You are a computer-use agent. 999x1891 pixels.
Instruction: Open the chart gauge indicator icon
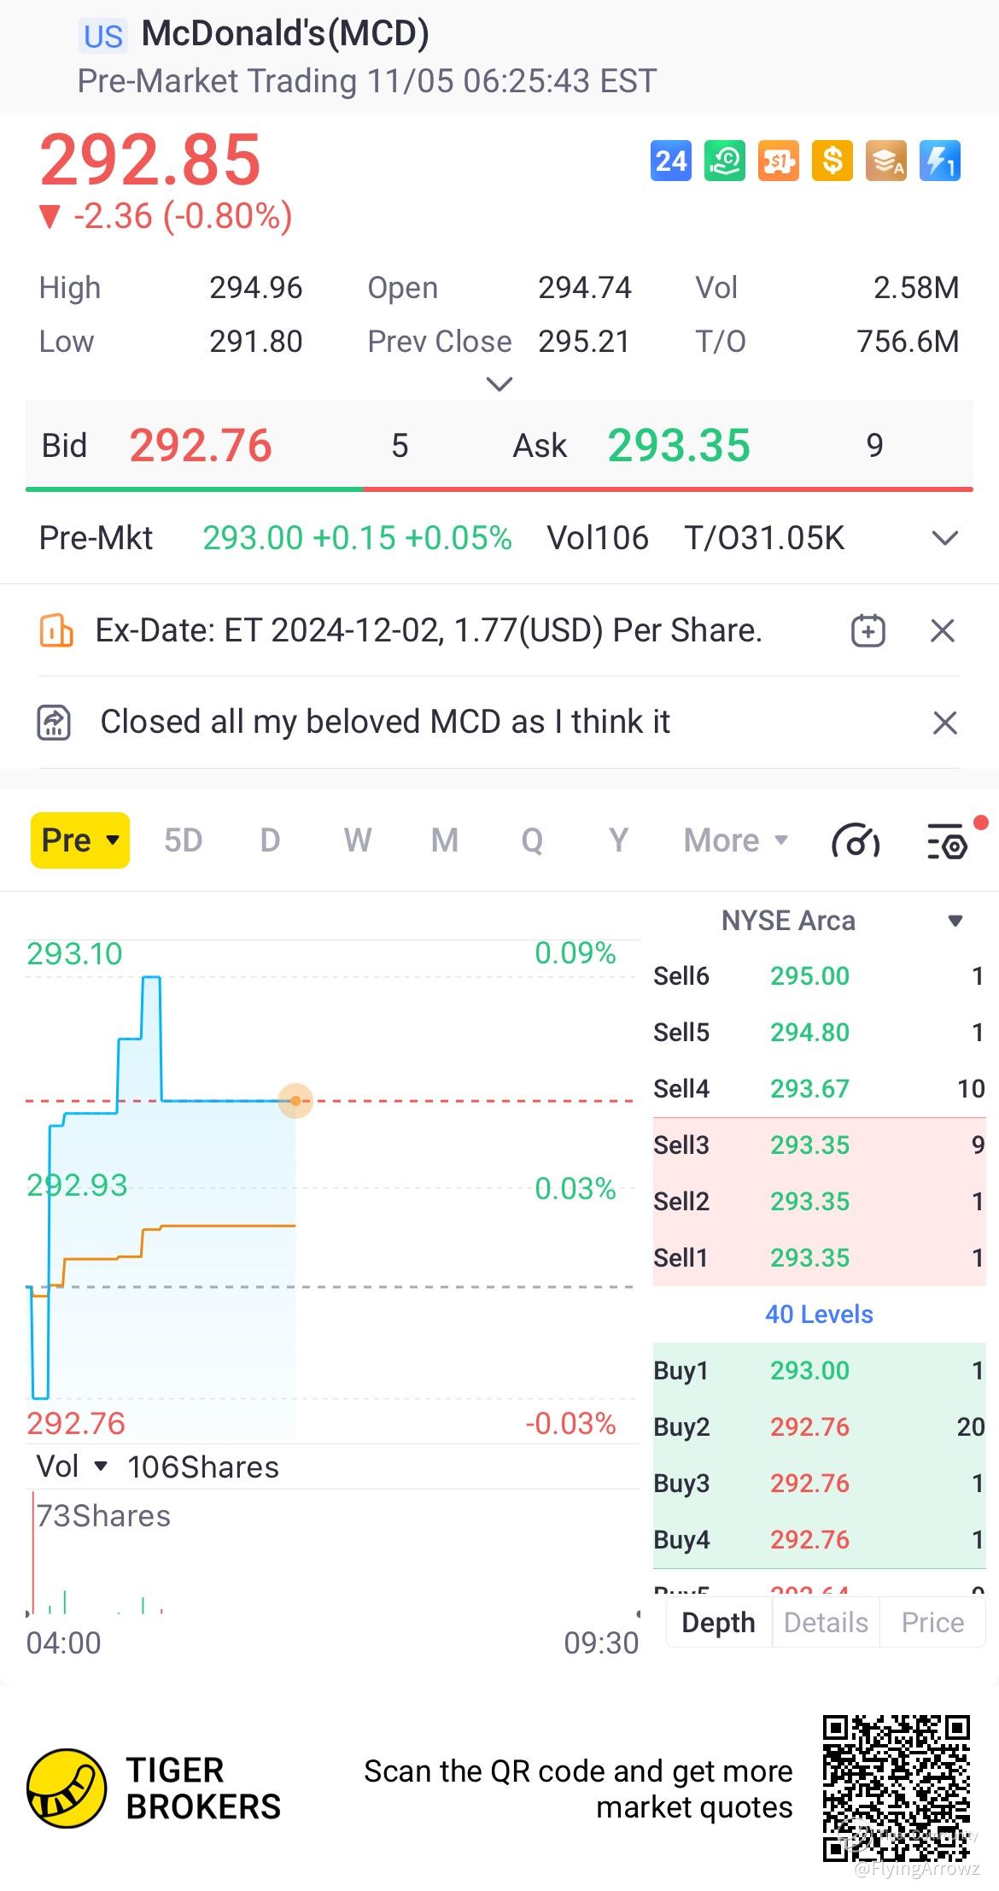[x=855, y=841]
